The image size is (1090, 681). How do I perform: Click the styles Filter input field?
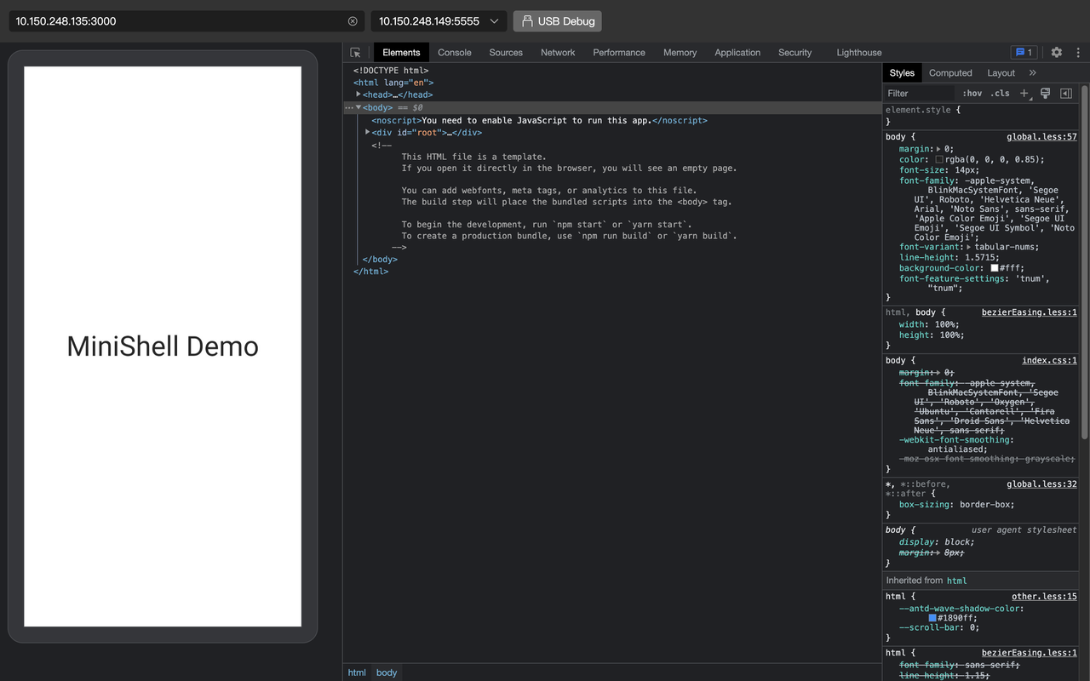point(920,94)
